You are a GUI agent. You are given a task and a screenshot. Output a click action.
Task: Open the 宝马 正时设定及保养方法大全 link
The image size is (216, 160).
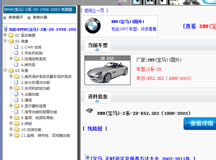(x=143, y=158)
